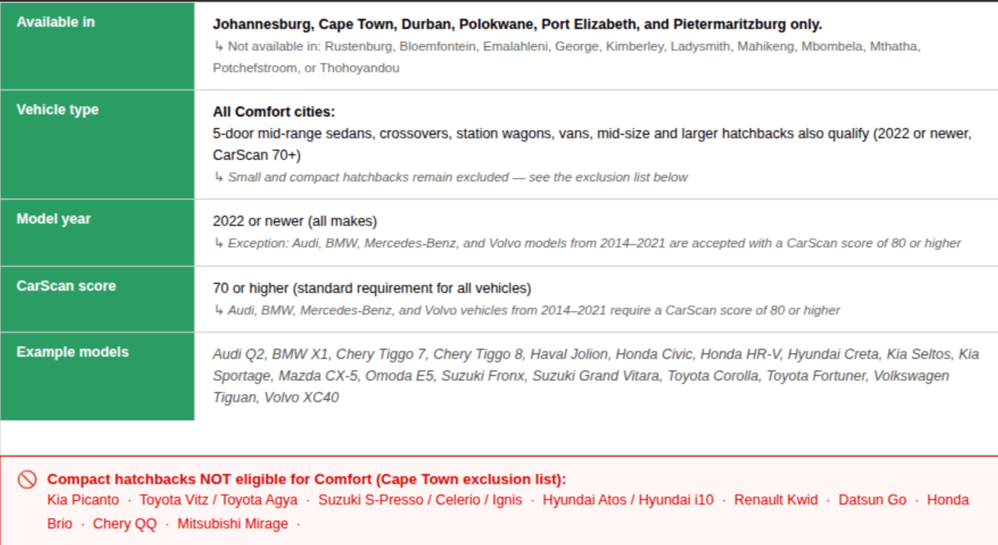Click 'Chery QQ' in the exclusion list
Image resolution: width=998 pixels, height=545 pixels.
(125, 523)
